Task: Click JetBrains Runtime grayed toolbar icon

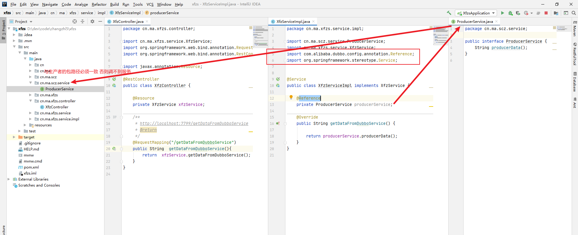Action: pos(538,13)
